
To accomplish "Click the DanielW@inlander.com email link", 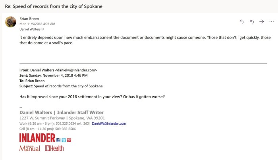I will 109,123.
